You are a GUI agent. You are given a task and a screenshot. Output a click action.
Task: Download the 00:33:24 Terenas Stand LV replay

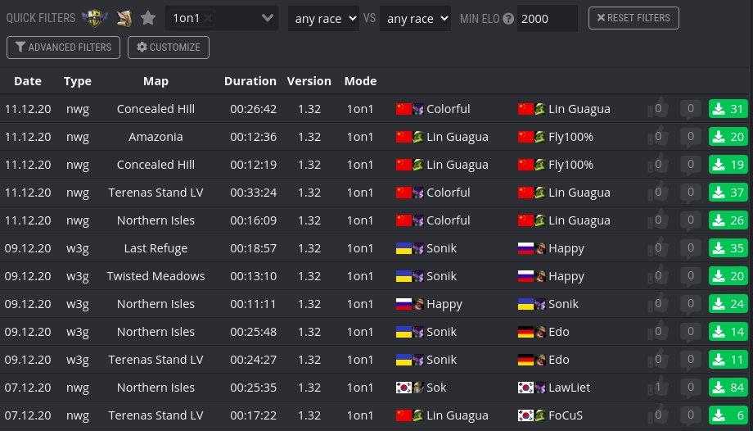click(728, 193)
